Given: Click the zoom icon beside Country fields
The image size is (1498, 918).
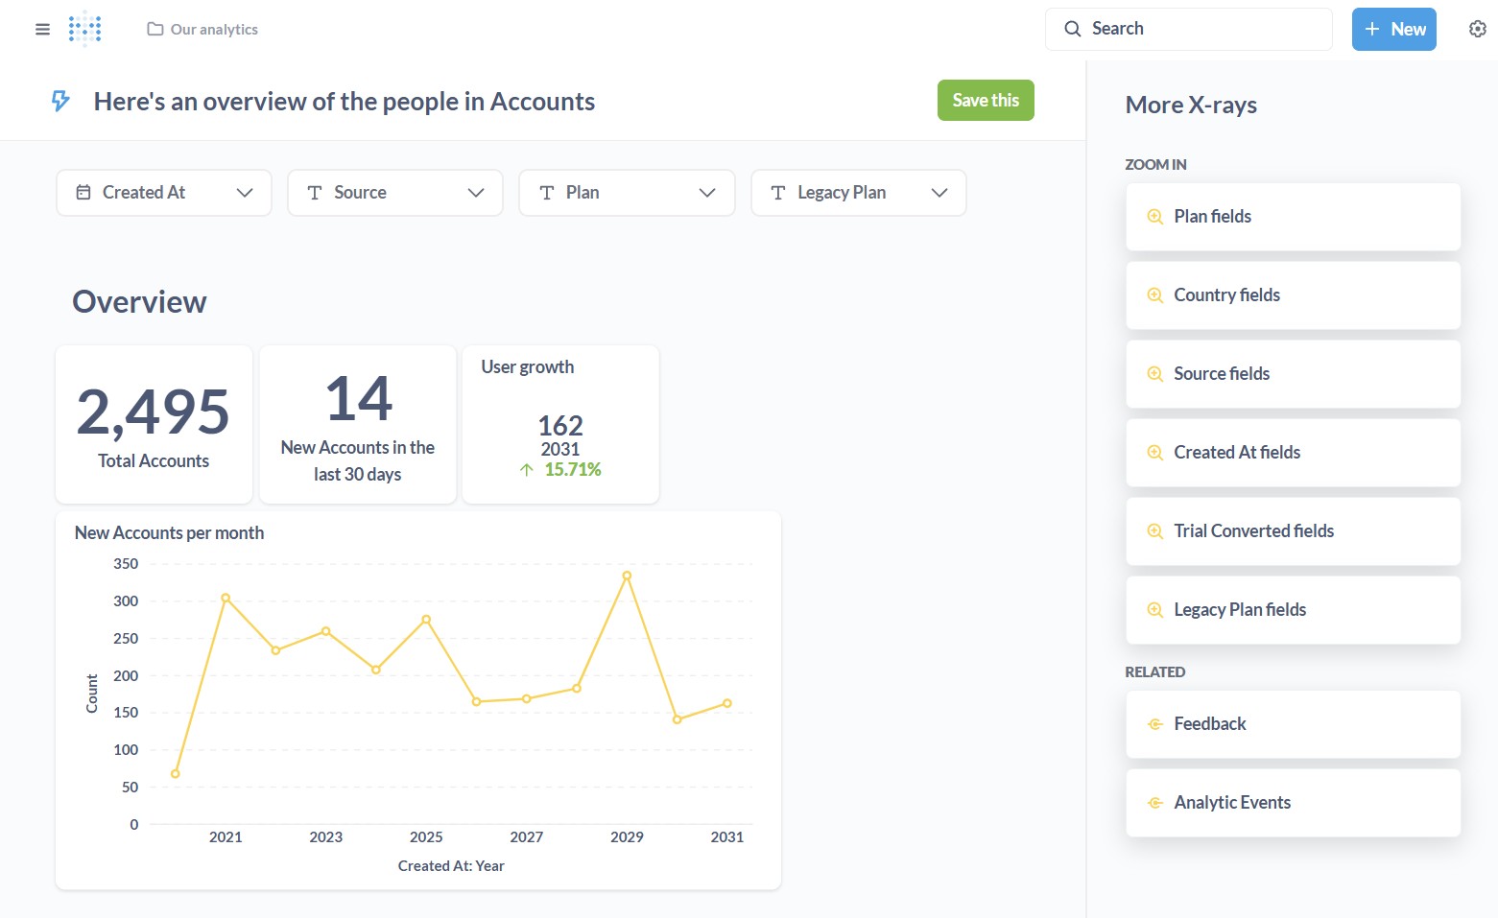Looking at the screenshot, I should [1154, 295].
